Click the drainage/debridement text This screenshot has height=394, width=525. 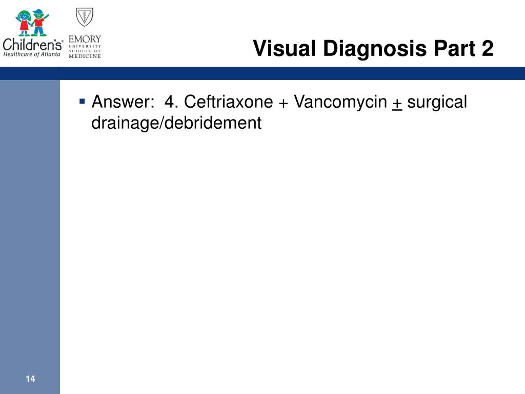point(176,123)
